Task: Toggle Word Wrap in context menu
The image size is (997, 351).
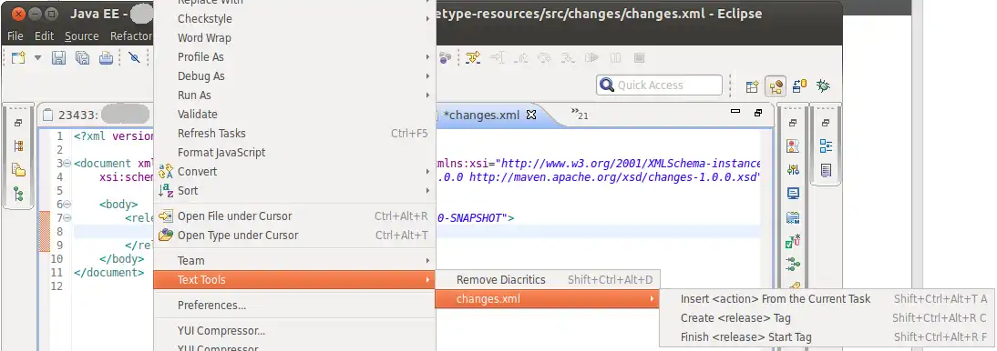Action: coord(294,38)
